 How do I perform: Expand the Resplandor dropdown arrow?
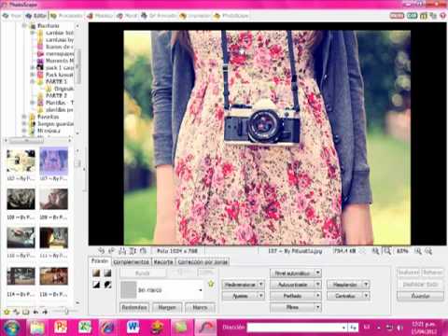click(x=366, y=285)
